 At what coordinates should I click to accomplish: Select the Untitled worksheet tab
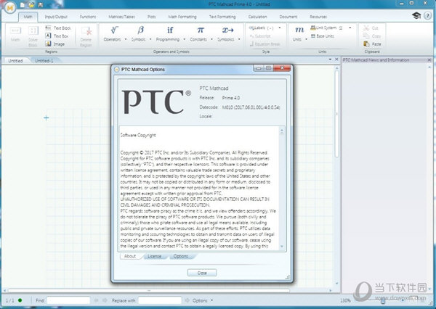15,60
